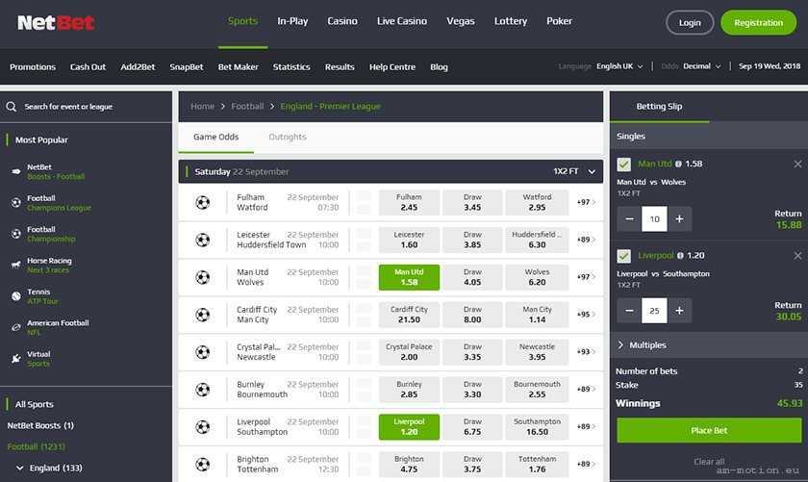Image resolution: width=808 pixels, height=482 pixels.
Task: Remove Man Utd selection from betting slip
Action: click(797, 164)
